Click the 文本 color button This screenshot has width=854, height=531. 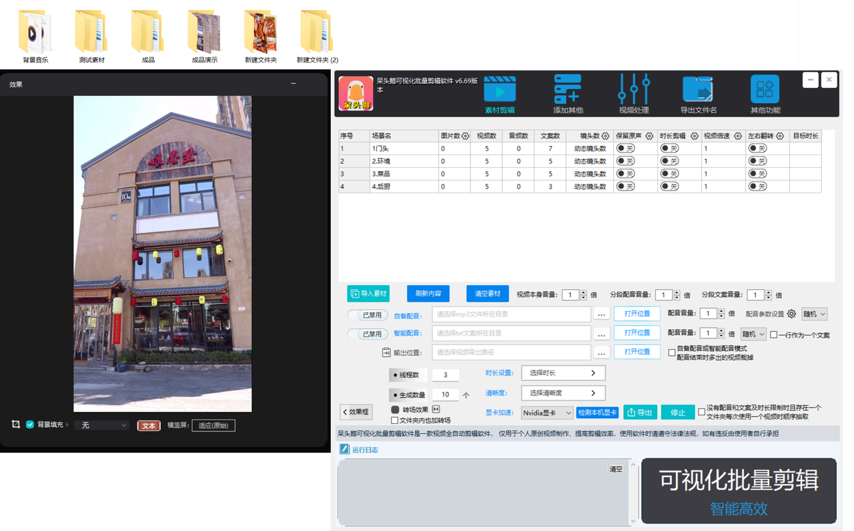pyautogui.click(x=149, y=426)
